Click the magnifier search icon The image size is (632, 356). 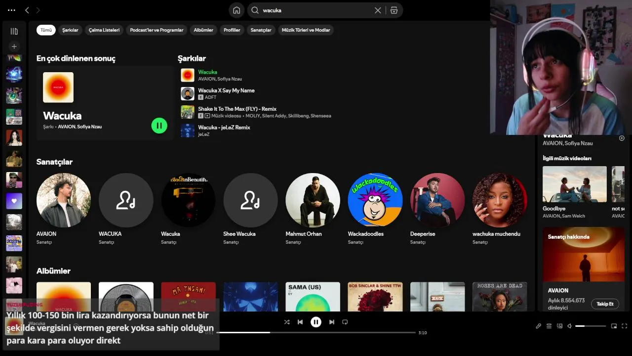[255, 10]
